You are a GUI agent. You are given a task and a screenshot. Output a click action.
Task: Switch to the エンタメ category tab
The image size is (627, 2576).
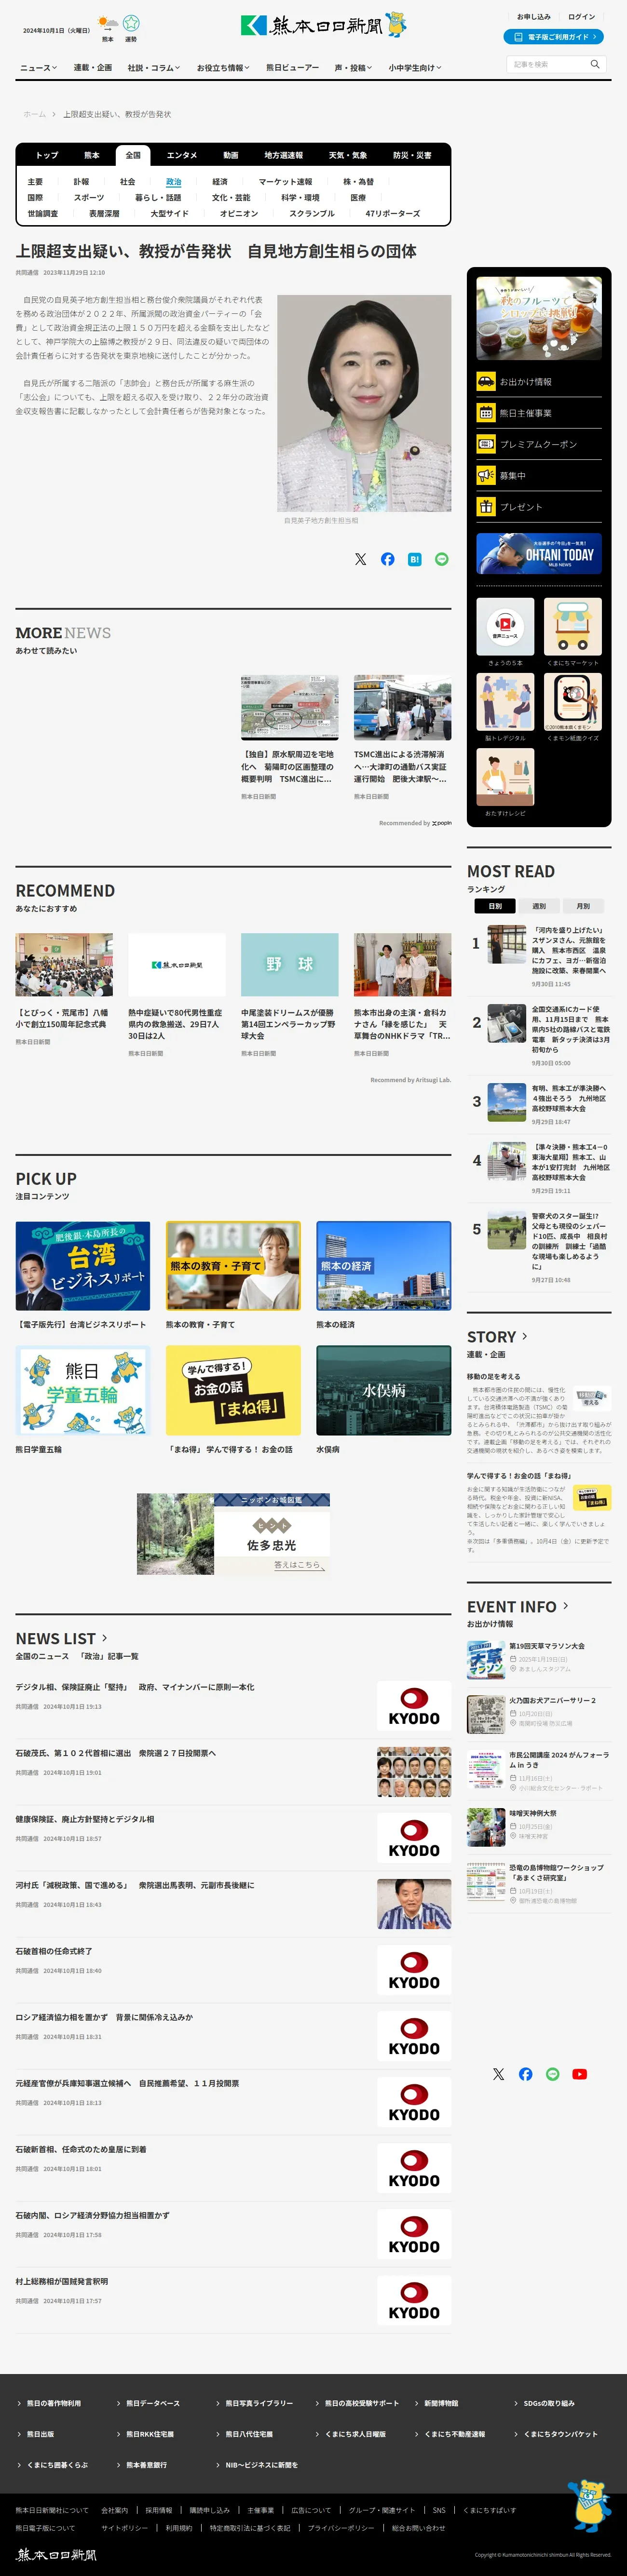tap(182, 155)
